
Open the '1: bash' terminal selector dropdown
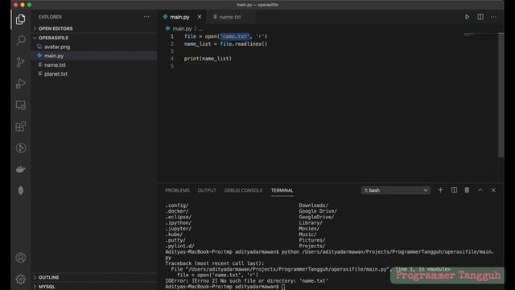point(395,190)
